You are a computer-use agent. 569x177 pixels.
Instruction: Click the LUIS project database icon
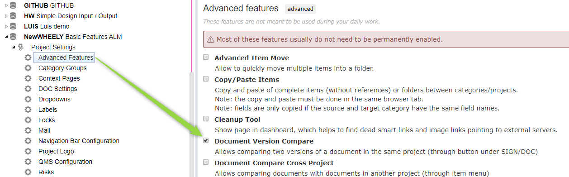pos(13,26)
